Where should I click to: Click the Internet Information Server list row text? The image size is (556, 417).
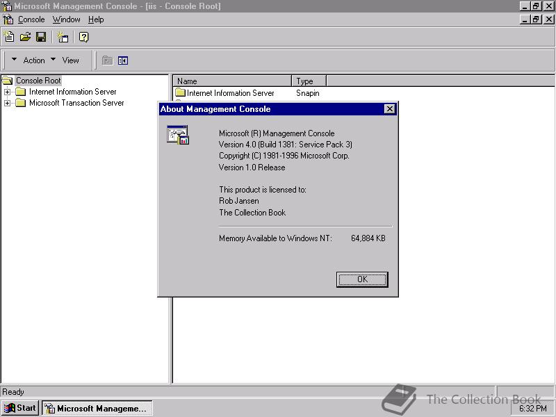tap(231, 93)
